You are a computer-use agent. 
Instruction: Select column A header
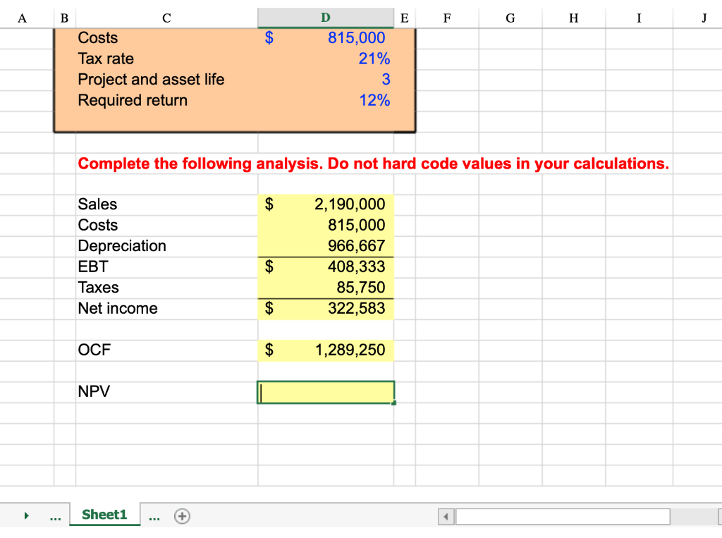click(x=22, y=18)
